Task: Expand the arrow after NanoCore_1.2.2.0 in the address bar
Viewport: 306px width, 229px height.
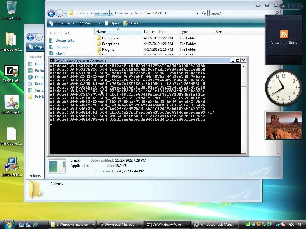Action: [x=166, y=13]
